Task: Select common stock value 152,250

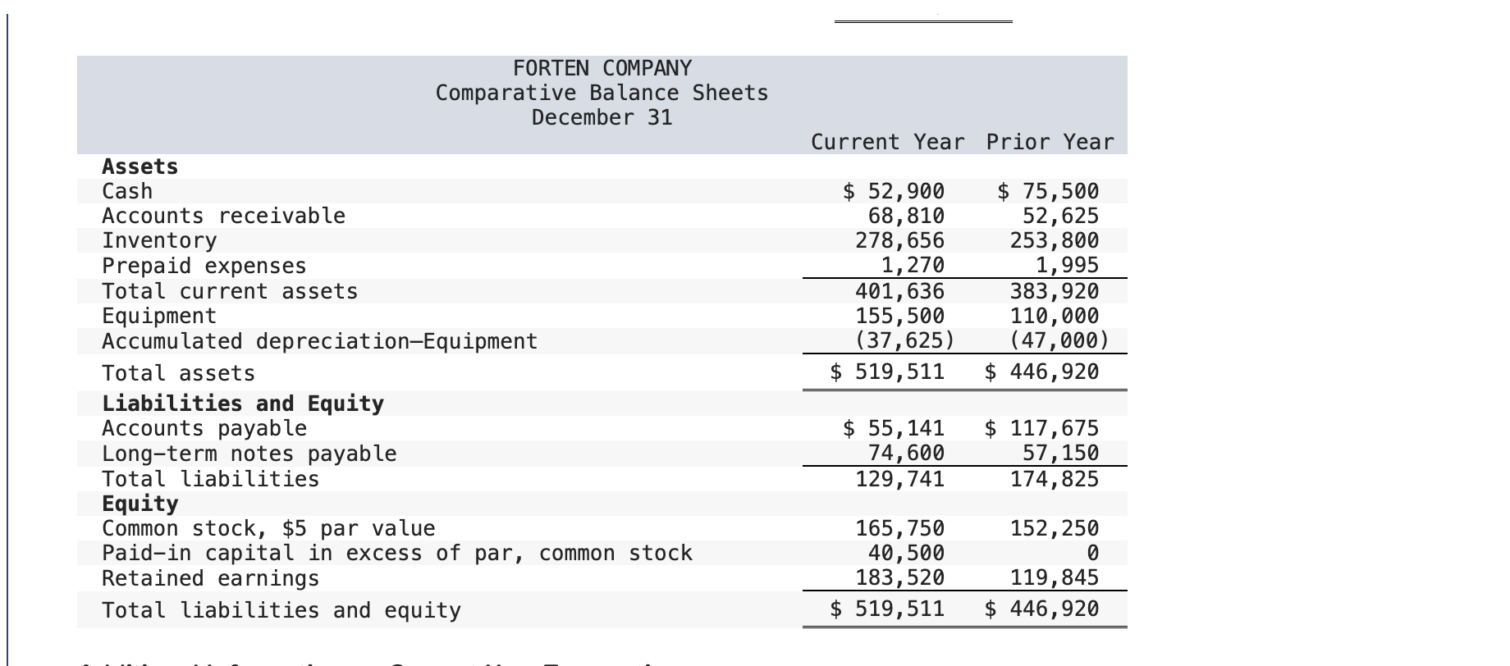Action: (1055, 528)
